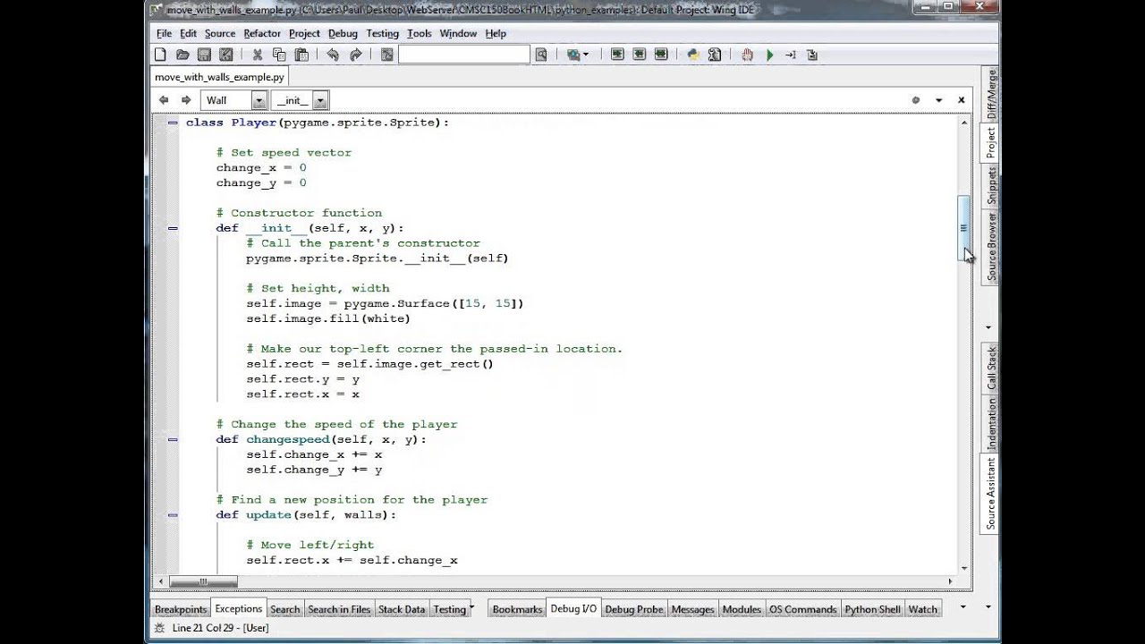Click the toolbar search input field
Screen dimensions: 1145x644
click(x=464, y=55)
